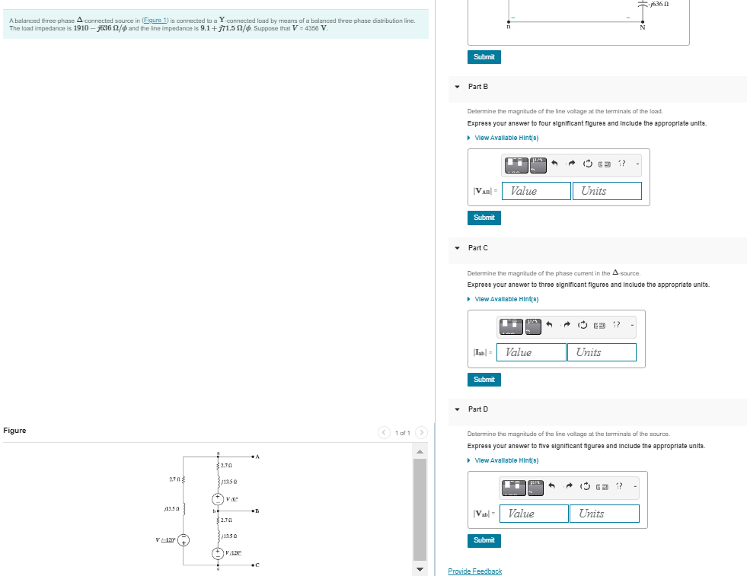Click the next figure navigation arrow
Image resolution: width=747 pixels, height=576 pixels.
[421, 431]
